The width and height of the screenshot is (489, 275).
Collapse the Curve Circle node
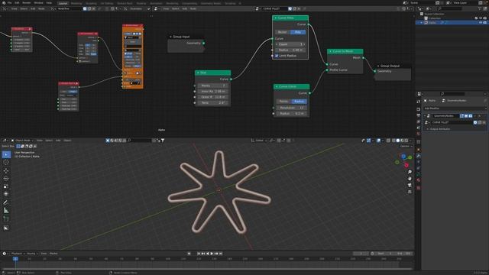point(277,86)
